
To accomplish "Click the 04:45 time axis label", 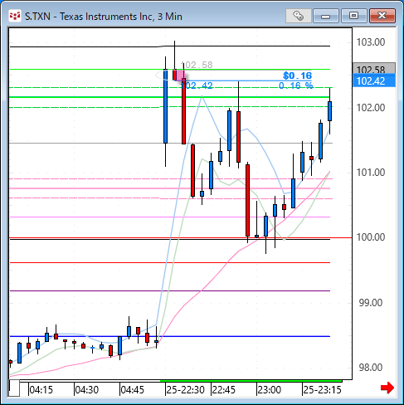I will [133, 390].
